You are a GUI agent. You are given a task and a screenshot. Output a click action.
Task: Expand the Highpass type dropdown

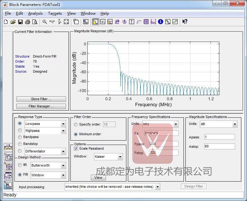coord(63,131)
